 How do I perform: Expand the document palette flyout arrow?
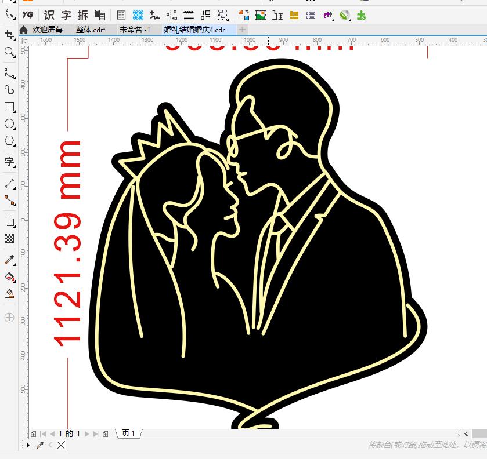pos(28,445)
